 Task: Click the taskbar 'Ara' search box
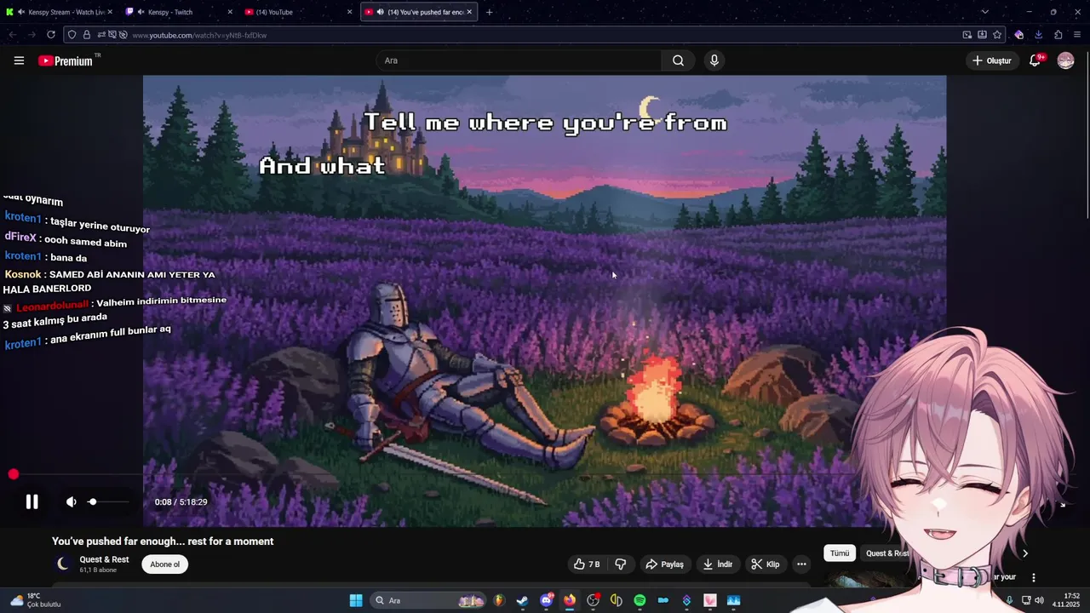point(430,600)
